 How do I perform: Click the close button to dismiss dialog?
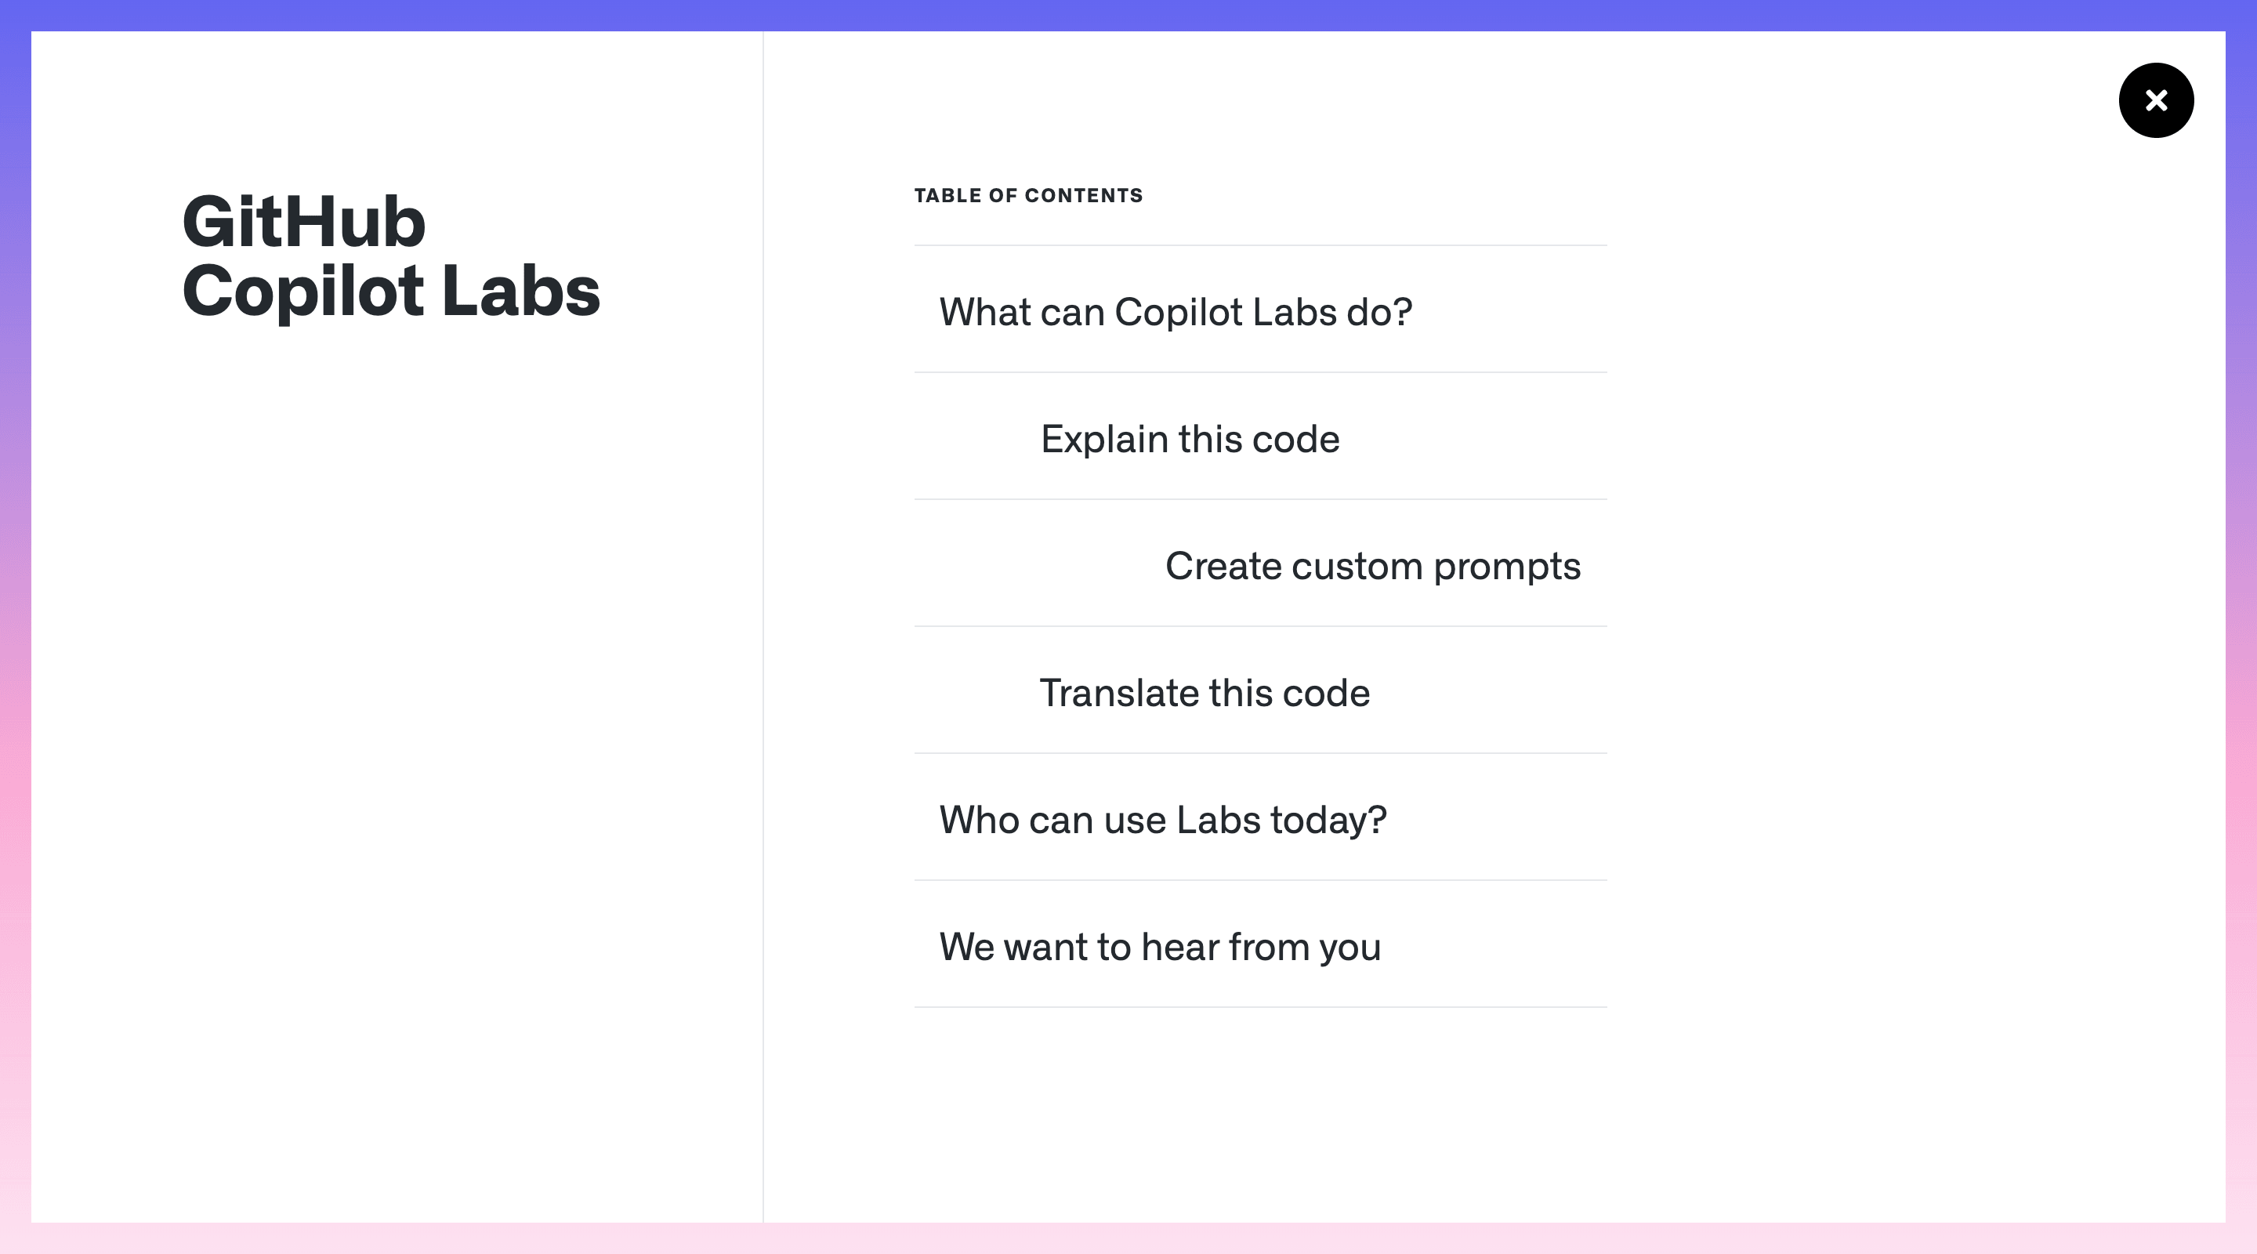coord(2155,99)
